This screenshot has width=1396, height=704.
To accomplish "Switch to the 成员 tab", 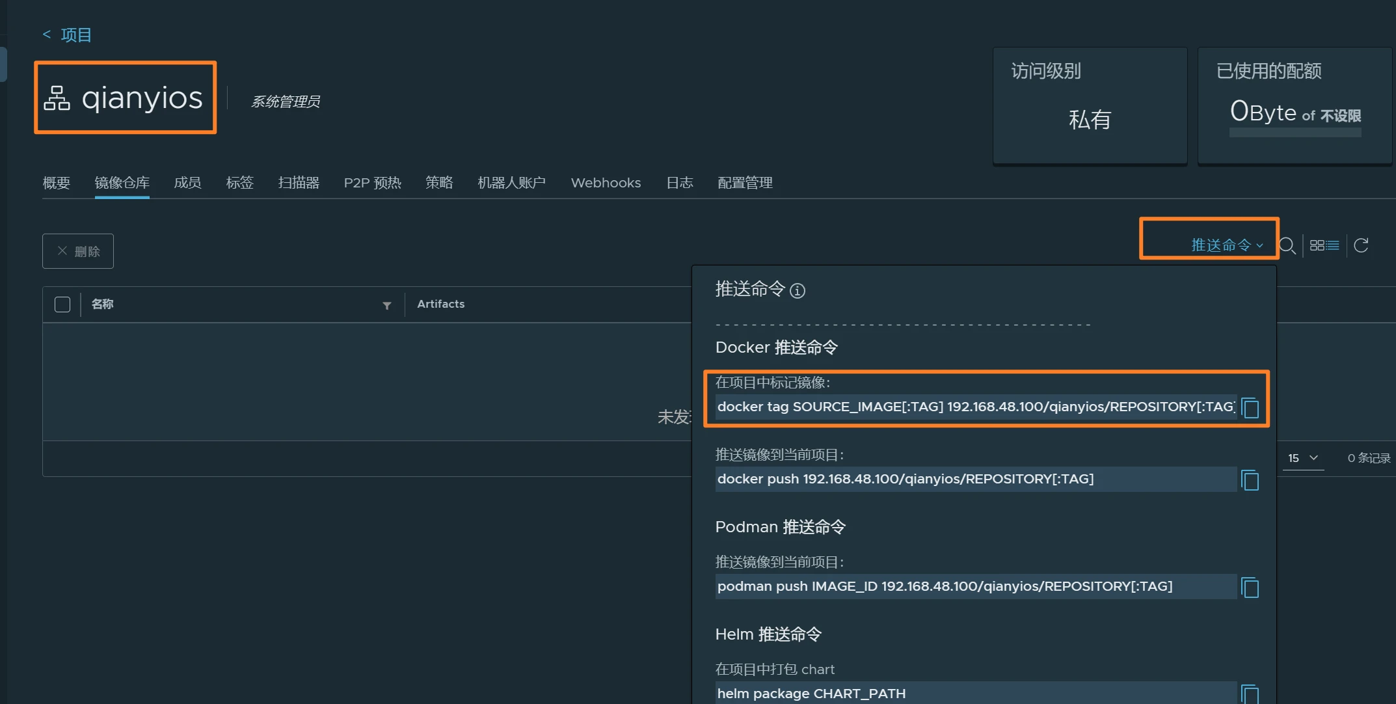I will coord(187,183).
